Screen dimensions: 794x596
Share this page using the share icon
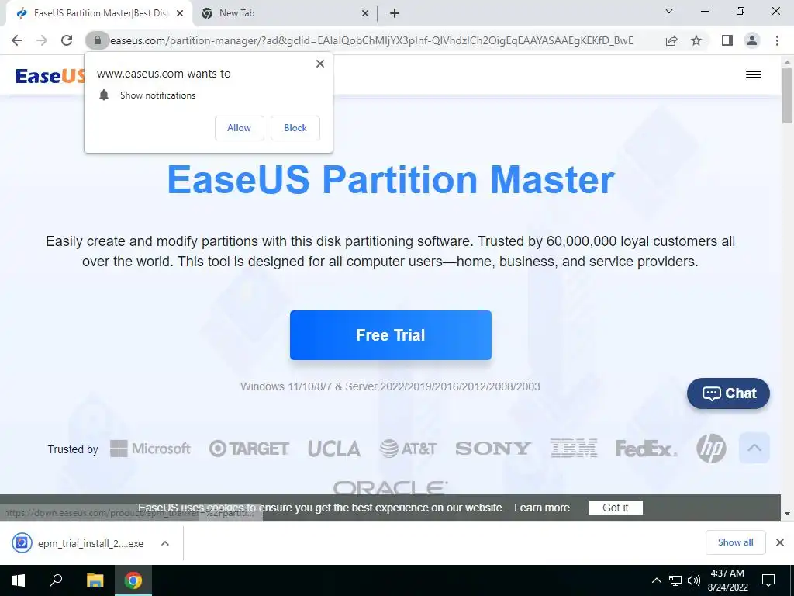[x=671, y=40]
